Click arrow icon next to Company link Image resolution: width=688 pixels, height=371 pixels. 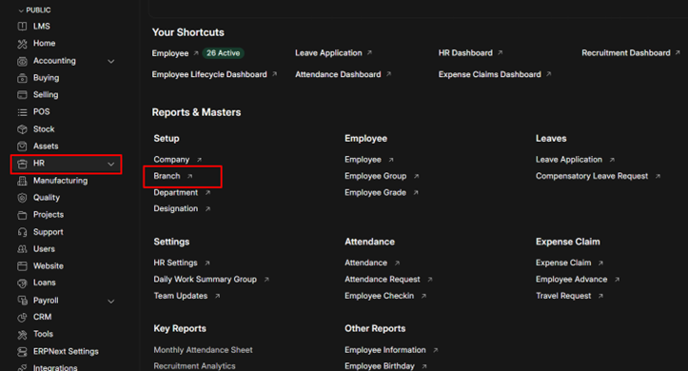[199, 160]
